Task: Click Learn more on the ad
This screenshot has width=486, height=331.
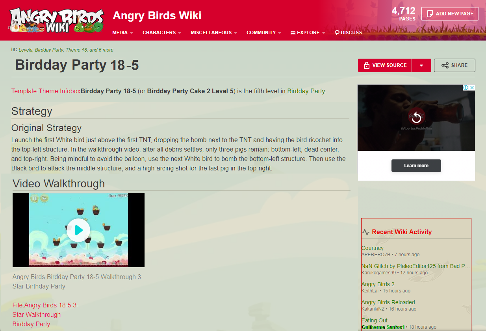Action: pyautogui.click(x=416, y=166)
